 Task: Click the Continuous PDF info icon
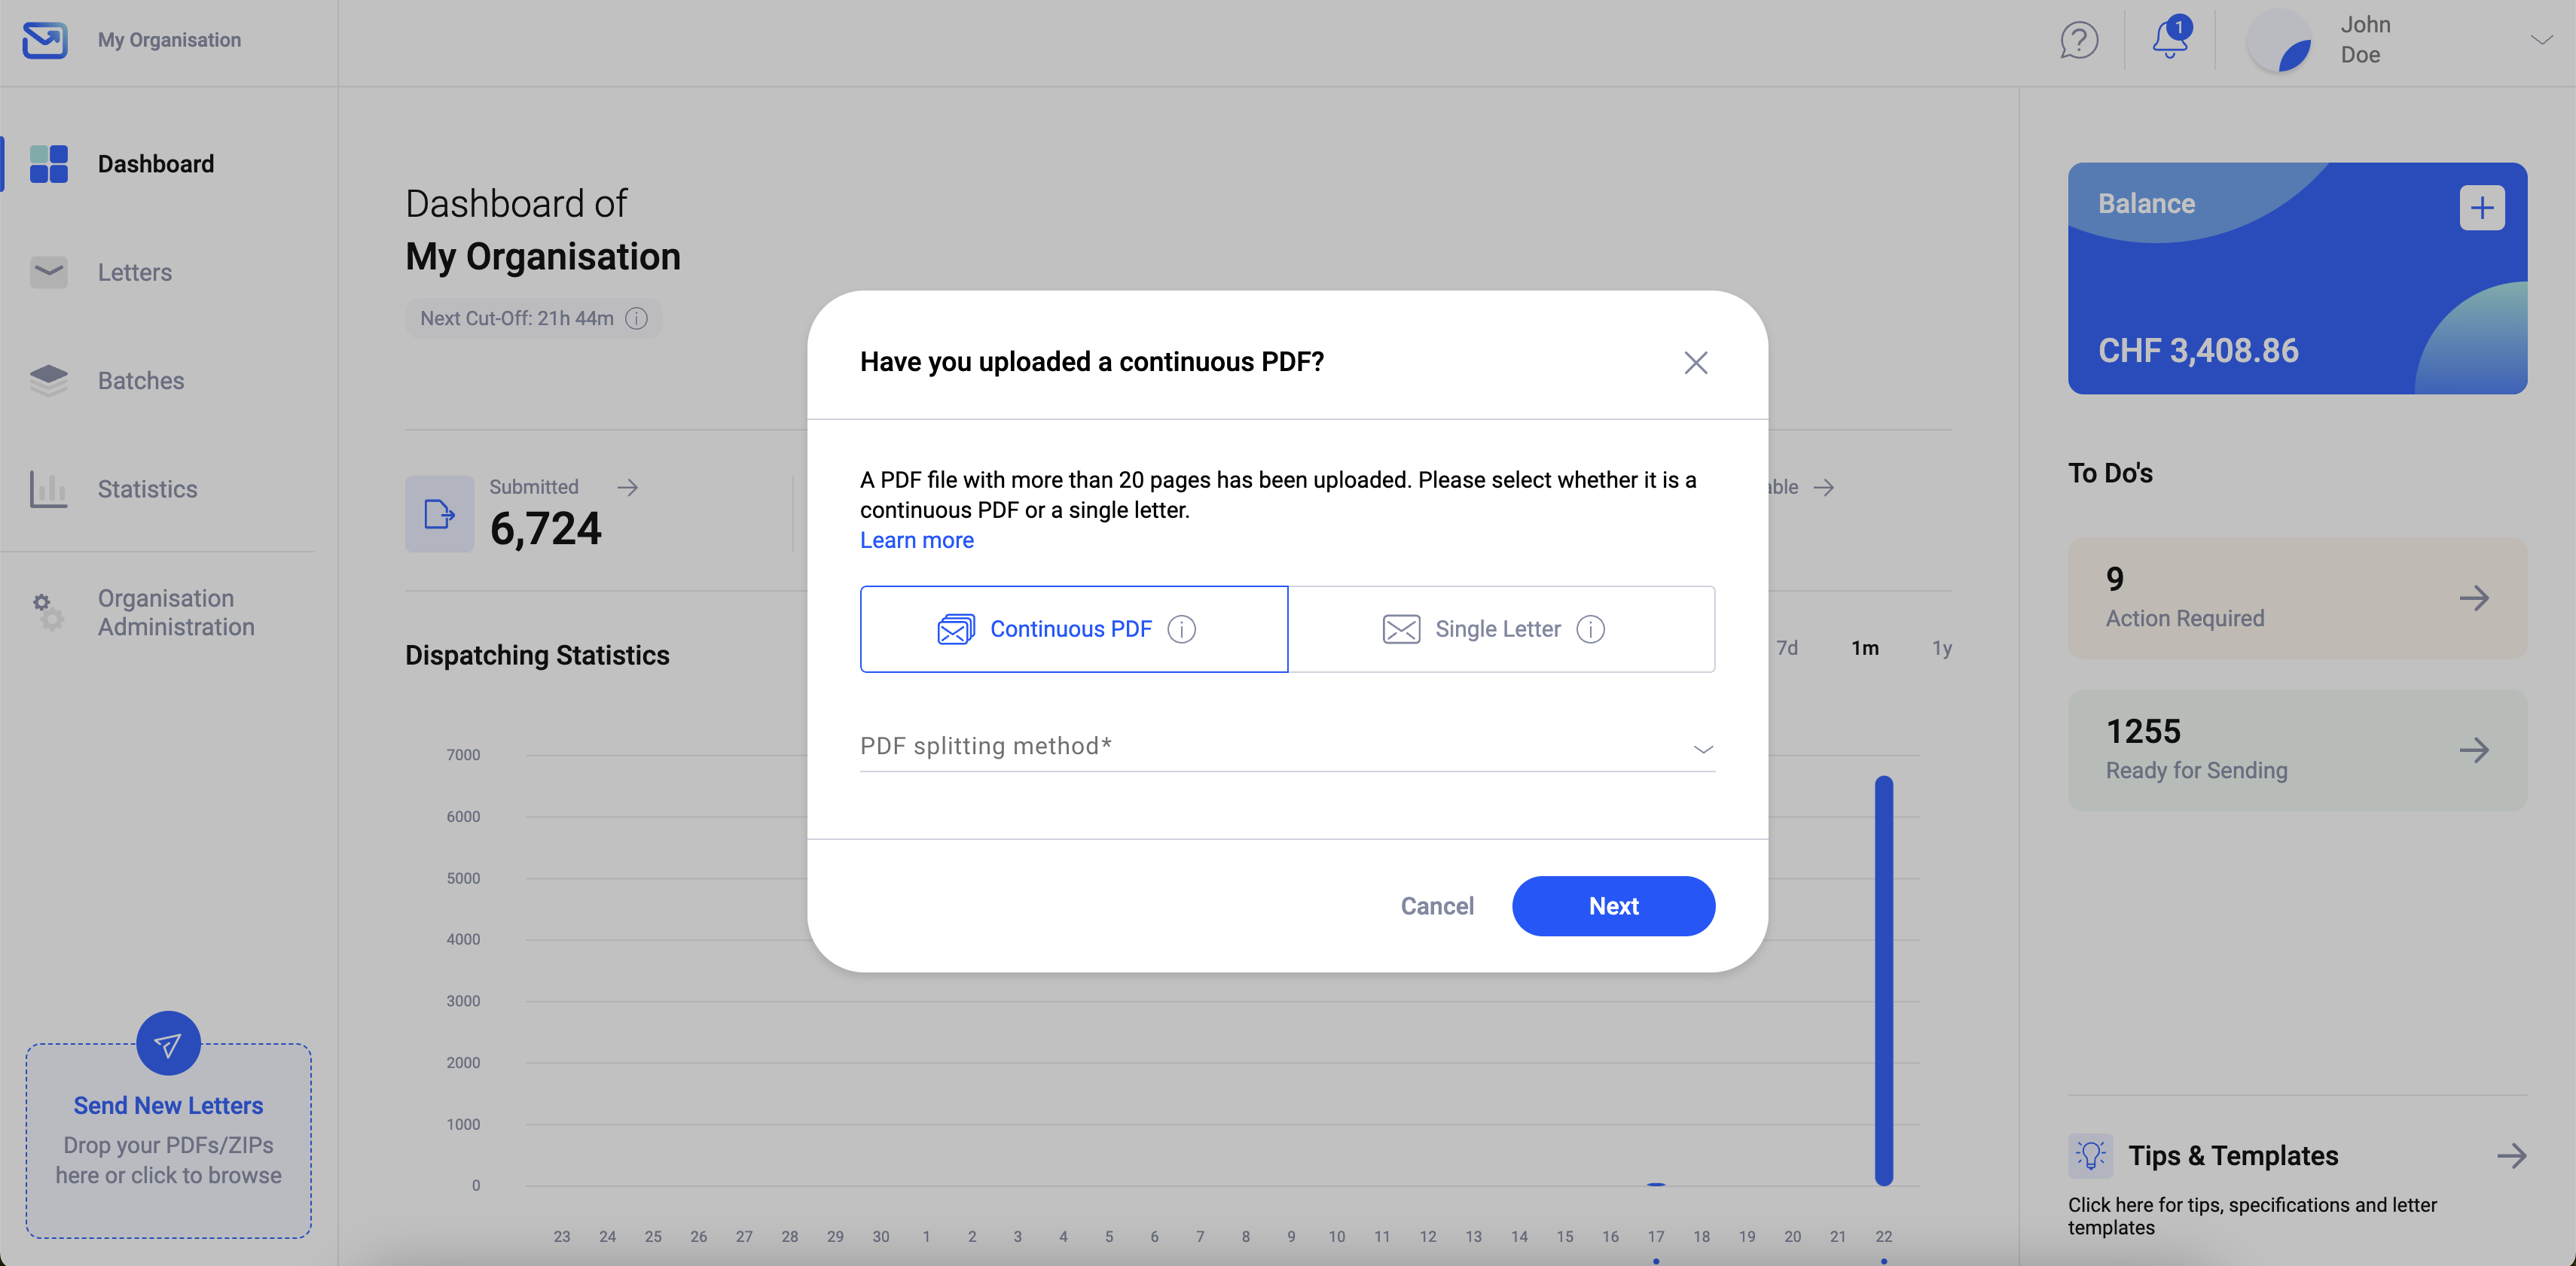[1181, 629]
